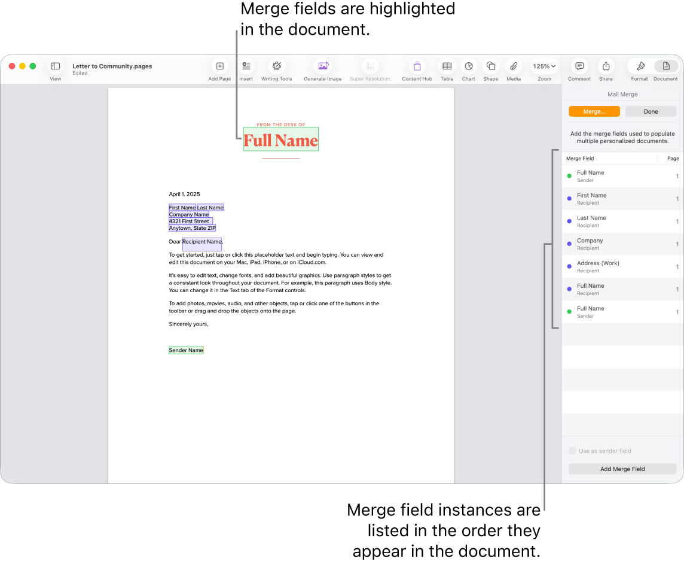Image resolution: width=684 pixels, height=562 pixels.
Task: Open the Media browser icon
Action: pyautogui.click(x=513, y=66)
